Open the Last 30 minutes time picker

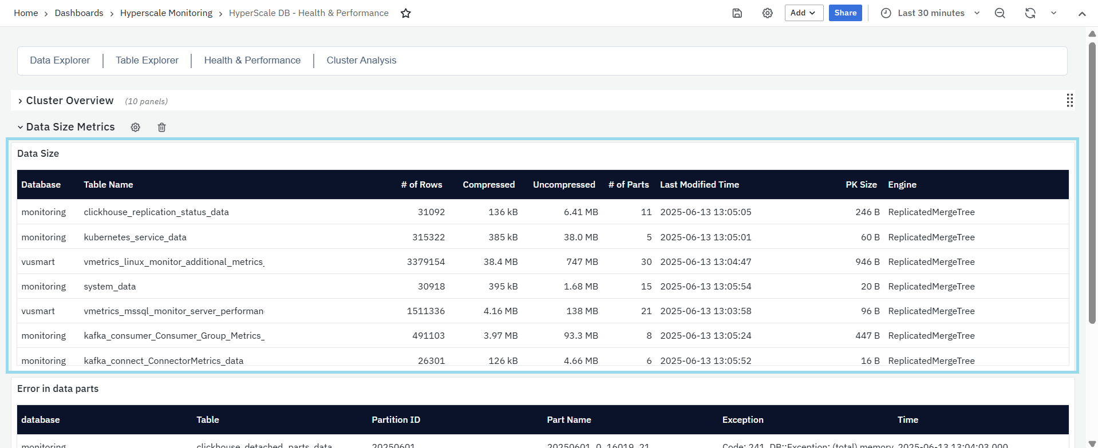tap(930, 13)
